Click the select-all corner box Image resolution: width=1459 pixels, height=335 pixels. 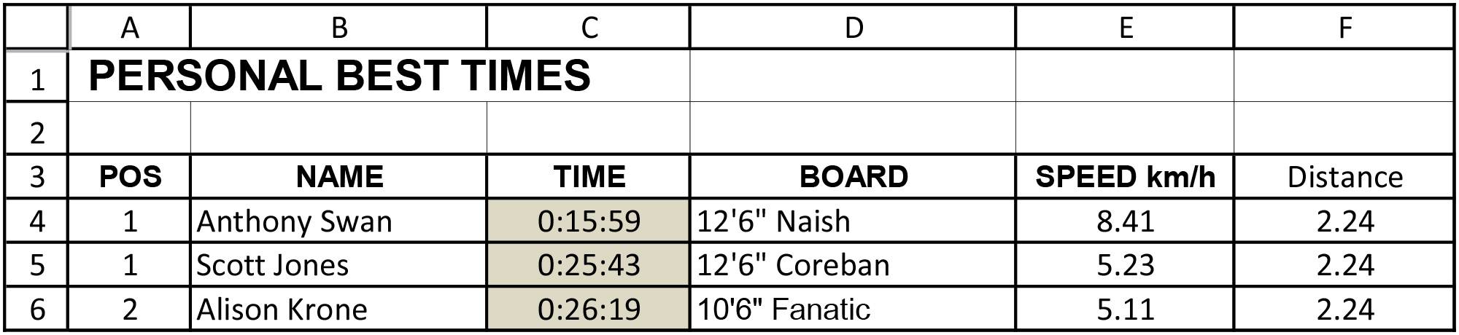point(36,27)
